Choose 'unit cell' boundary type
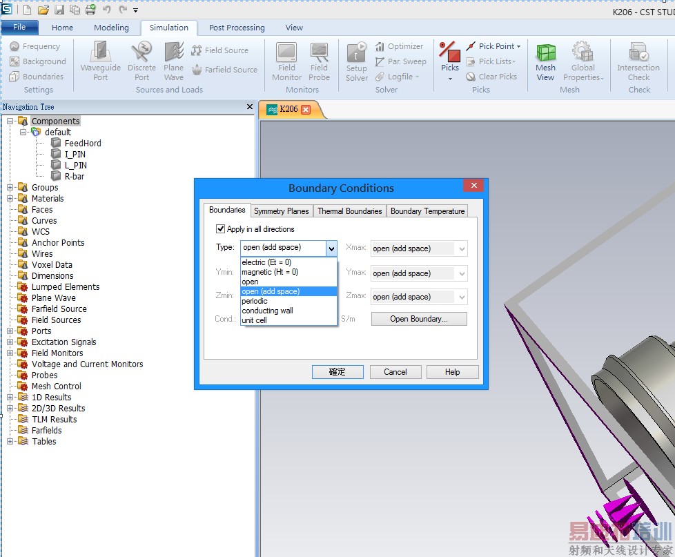 [x=288, y=320]
